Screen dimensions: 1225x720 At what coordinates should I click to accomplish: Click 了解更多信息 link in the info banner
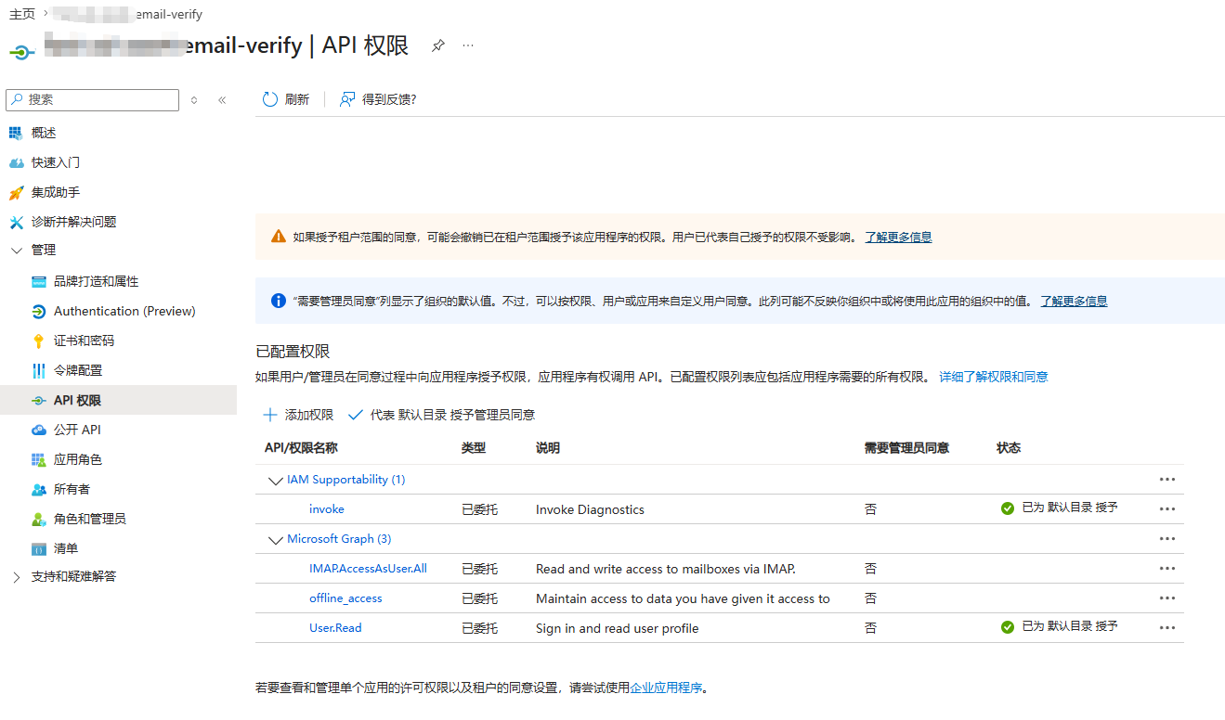1074,301
